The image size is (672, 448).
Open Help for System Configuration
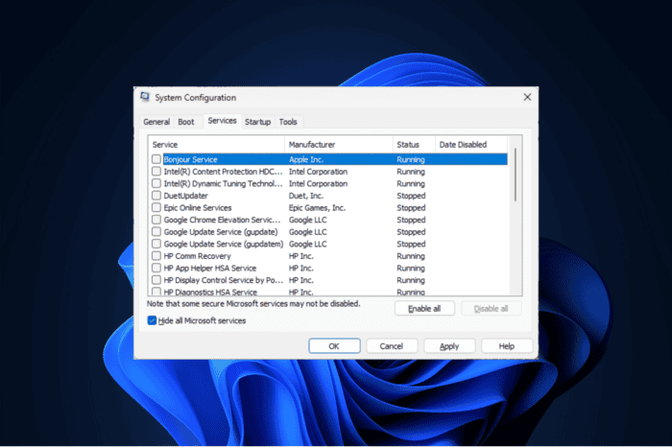[x=507, y=346]
